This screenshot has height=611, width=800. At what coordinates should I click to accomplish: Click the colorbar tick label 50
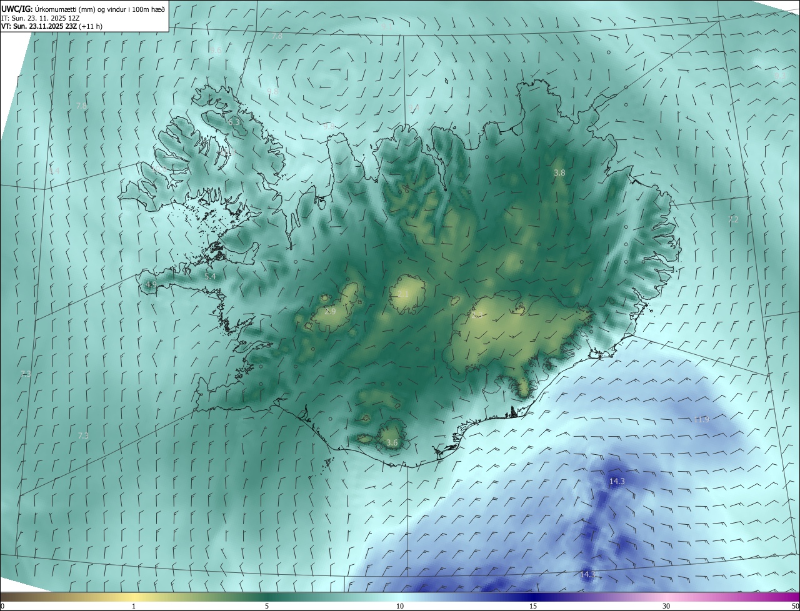(x=795, y=606)
